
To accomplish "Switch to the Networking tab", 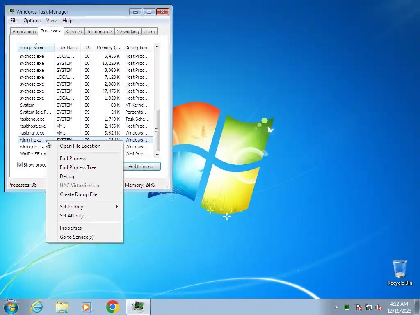I will point(128,32).
